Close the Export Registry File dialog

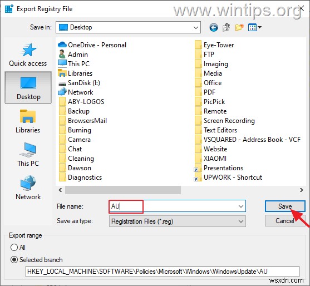coord(302,8)
